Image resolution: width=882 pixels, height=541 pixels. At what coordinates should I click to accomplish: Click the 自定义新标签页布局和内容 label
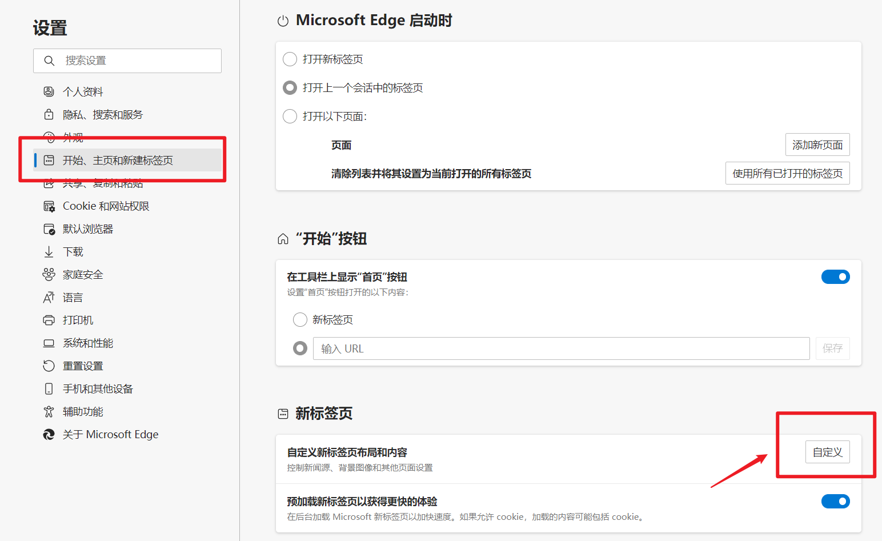347,452
